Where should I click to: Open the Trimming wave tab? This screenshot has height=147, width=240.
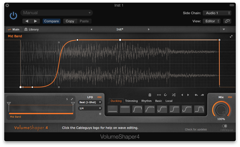(x=131, y=101)
